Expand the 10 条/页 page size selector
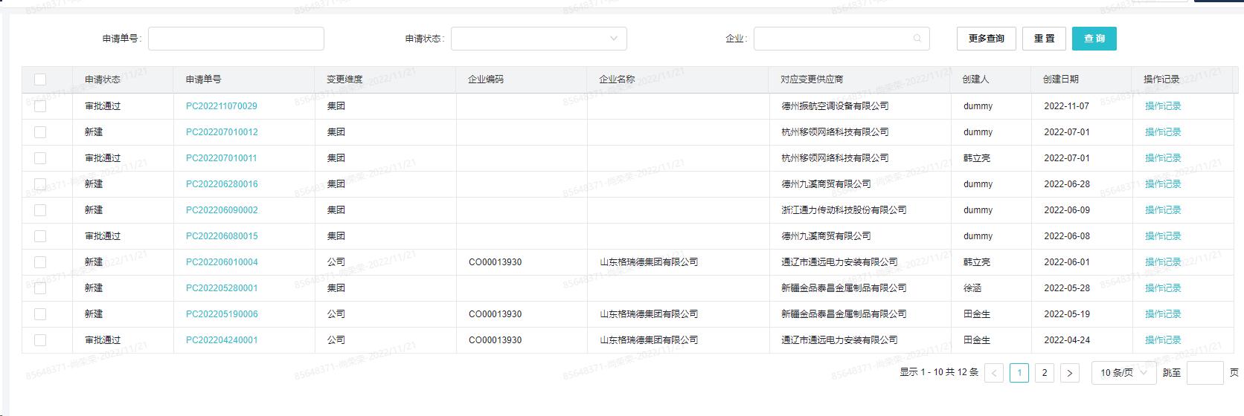This screenshot has height=416, width=1244. [1123, 373]
